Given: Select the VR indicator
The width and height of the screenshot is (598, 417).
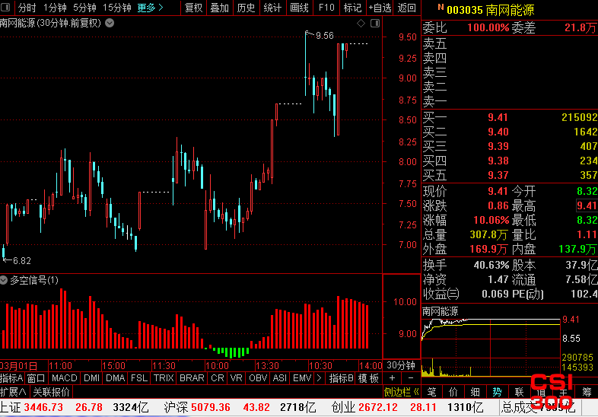Looking at the screenshot, I should click(237, 378).
